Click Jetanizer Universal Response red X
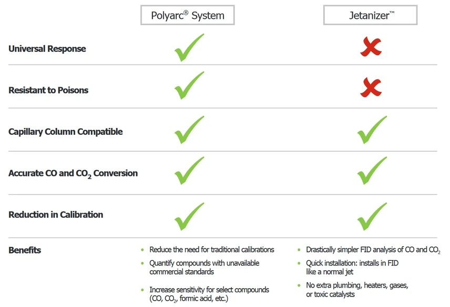The width and height of the screenshot is (450, 307). pyautogui.click(x=371, y=47)
